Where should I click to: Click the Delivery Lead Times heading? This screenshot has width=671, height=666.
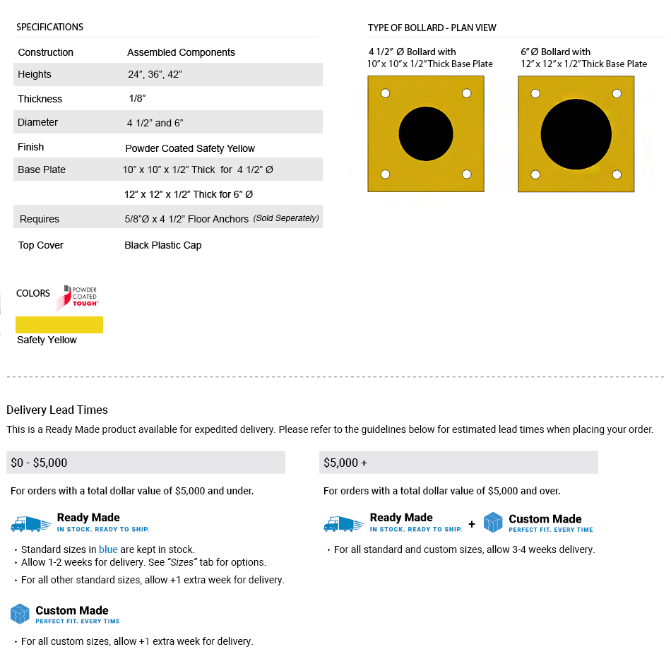[57, 410]
